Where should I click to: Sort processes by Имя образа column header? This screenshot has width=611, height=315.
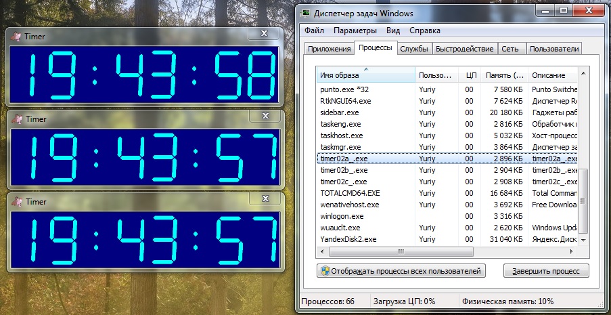pos(365,75)
